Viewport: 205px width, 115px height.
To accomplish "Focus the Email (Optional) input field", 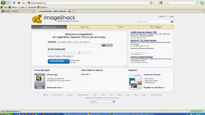I will coord(75,53).
